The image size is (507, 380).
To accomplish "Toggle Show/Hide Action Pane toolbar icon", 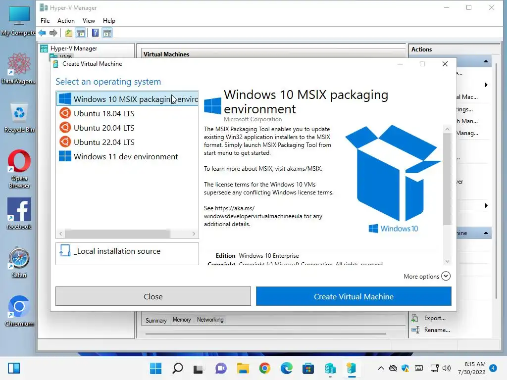I will 107,33.
